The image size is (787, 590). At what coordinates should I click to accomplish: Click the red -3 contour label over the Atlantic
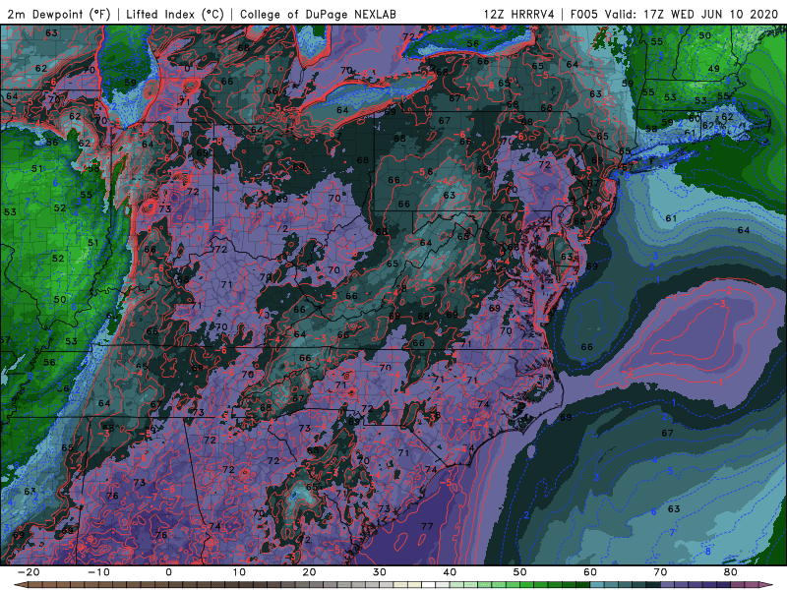(720, 304)
